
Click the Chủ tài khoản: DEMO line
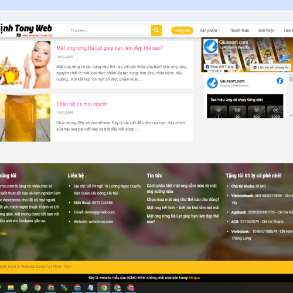248,186
